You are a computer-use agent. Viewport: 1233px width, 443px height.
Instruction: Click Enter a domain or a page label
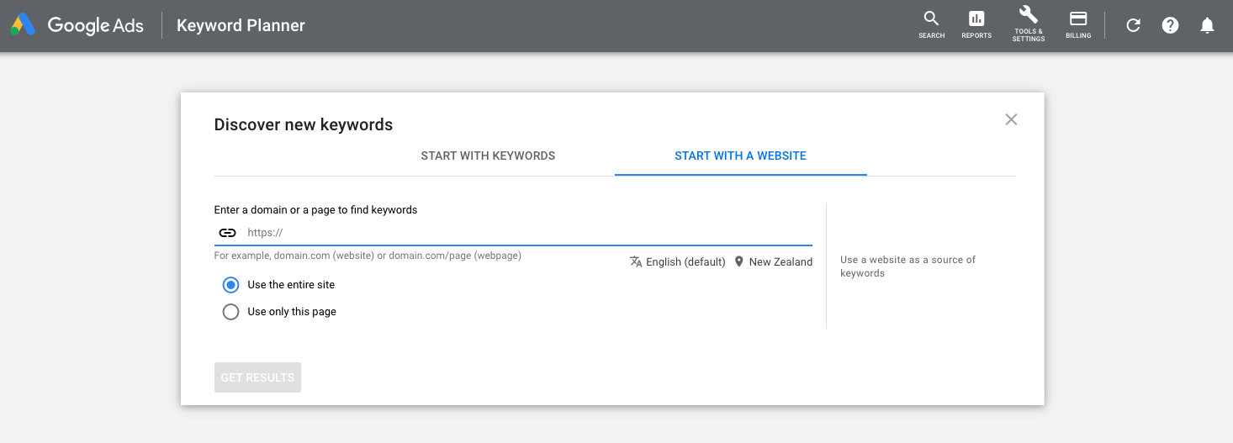[x=315, y=210]
